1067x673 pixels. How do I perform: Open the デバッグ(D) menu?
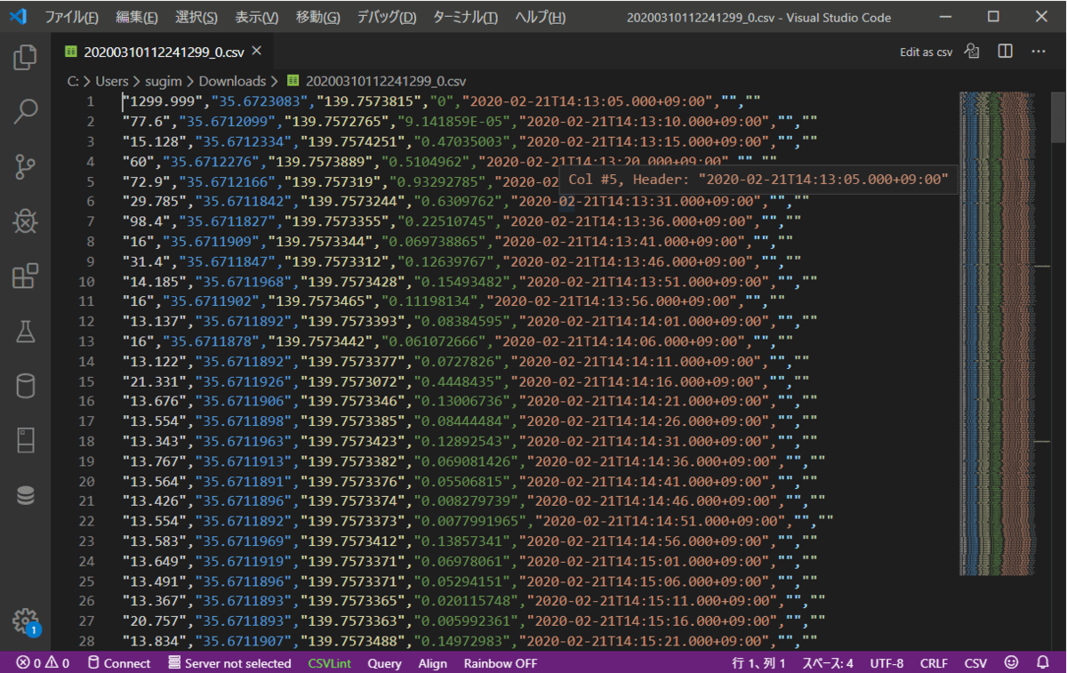pyautogui.click(x=387, y=18)
